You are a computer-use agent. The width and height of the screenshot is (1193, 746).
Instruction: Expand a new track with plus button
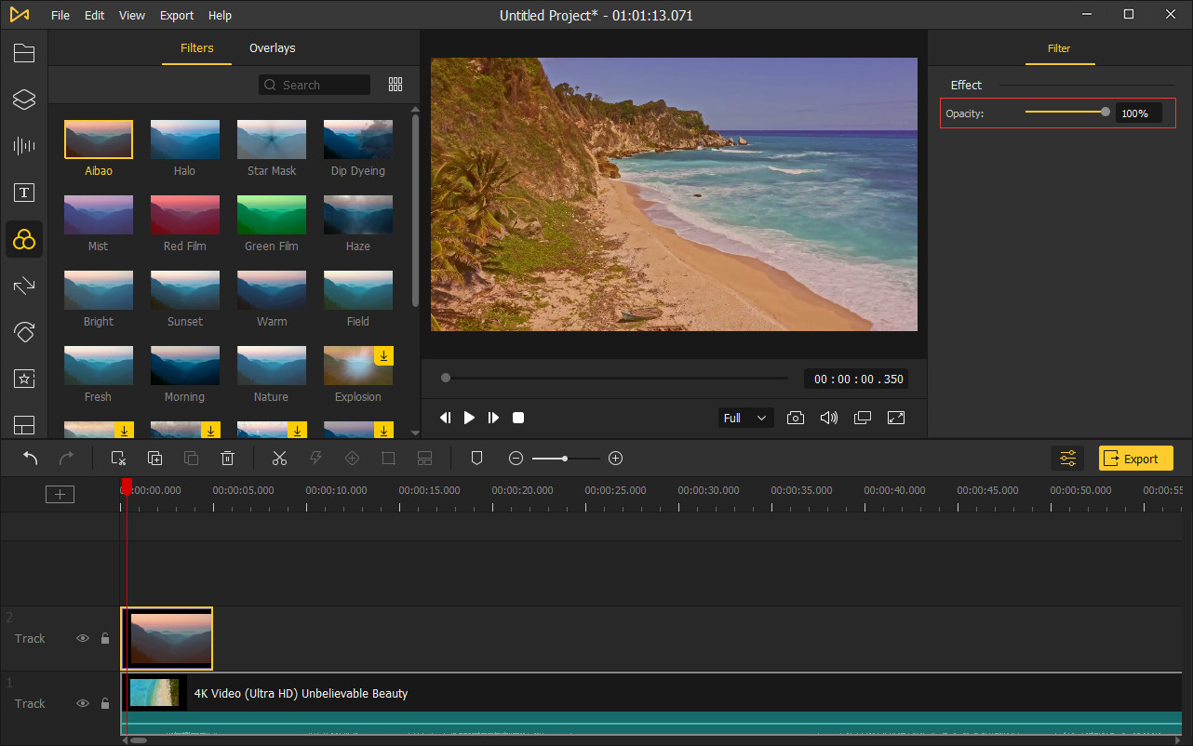coord(60,494)
